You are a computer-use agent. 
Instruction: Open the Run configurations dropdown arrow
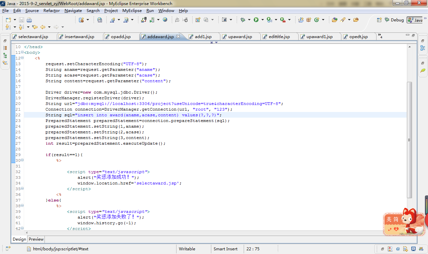(262, 20)
